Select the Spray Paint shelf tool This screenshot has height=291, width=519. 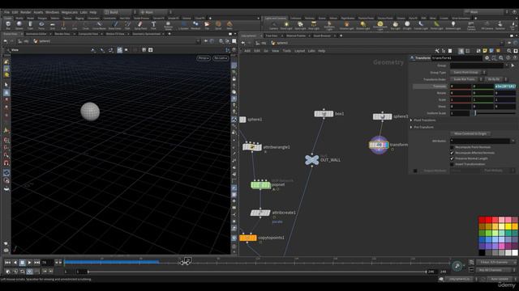[140, 25]
